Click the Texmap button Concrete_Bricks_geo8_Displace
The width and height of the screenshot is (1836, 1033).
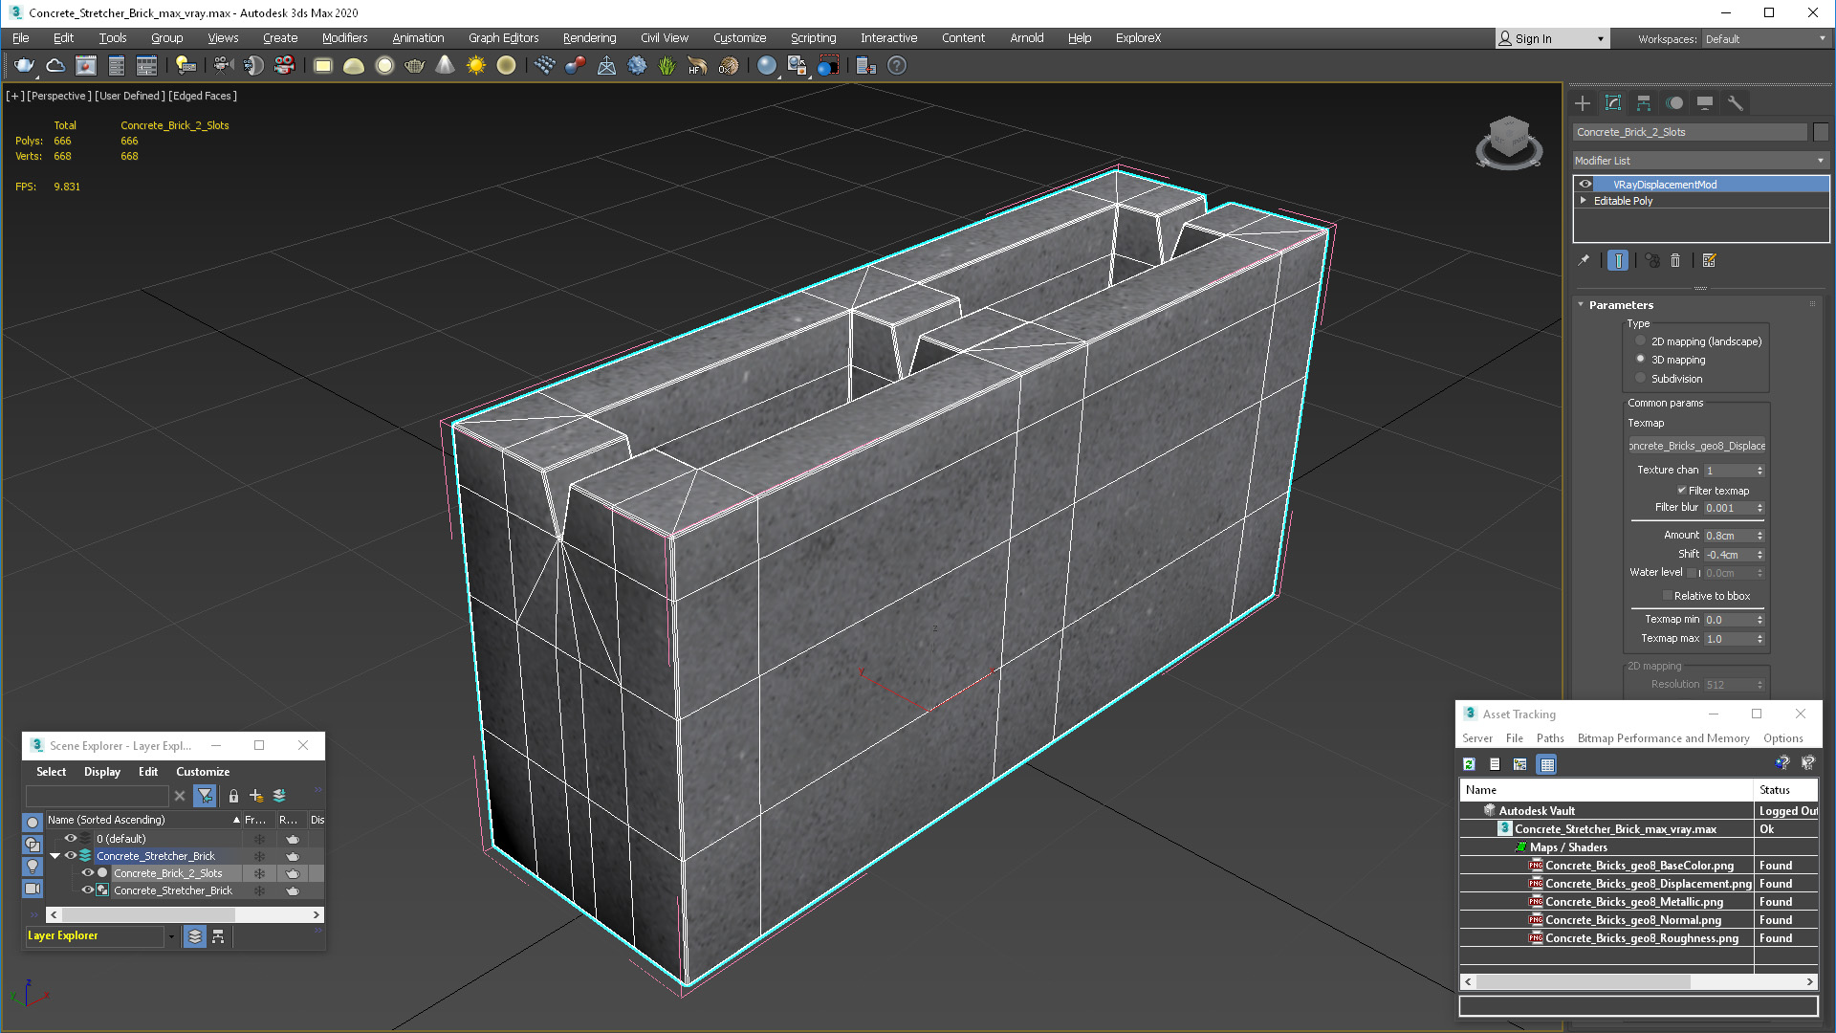[1697, 446]
